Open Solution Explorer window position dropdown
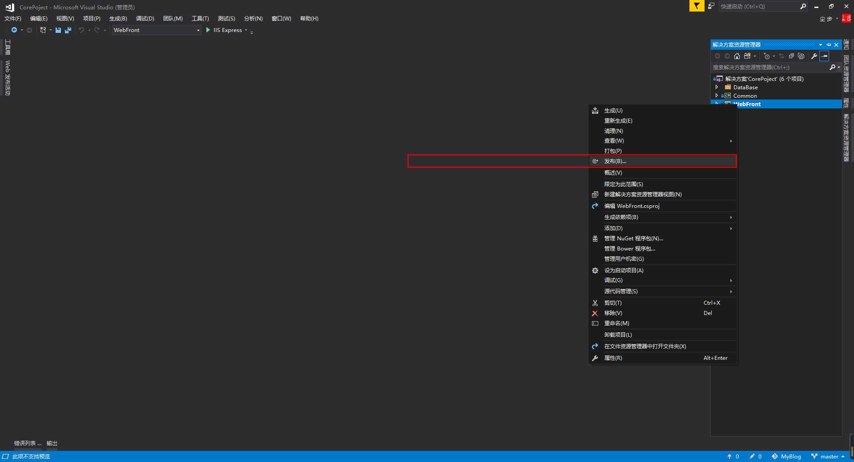The height and width of the screenshot is (462, 854). pos(821,45)
